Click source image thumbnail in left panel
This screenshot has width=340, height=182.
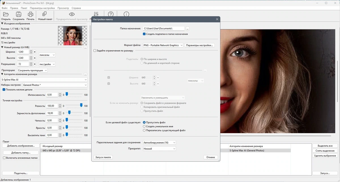coord(72,36)
